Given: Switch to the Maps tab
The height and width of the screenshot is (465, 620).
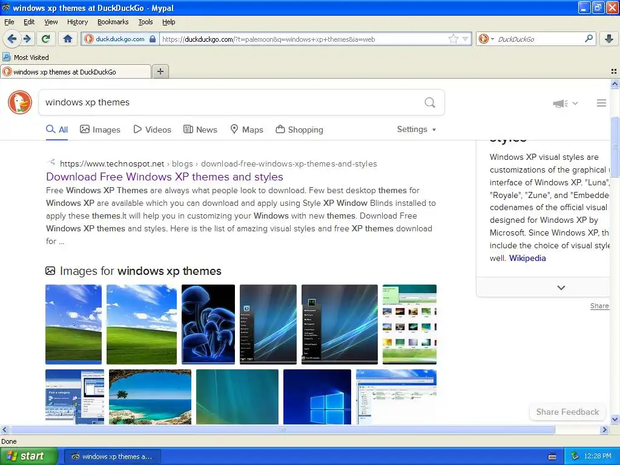Looking at the screenshot, I should pyautogui.click(x=247, y=130).
